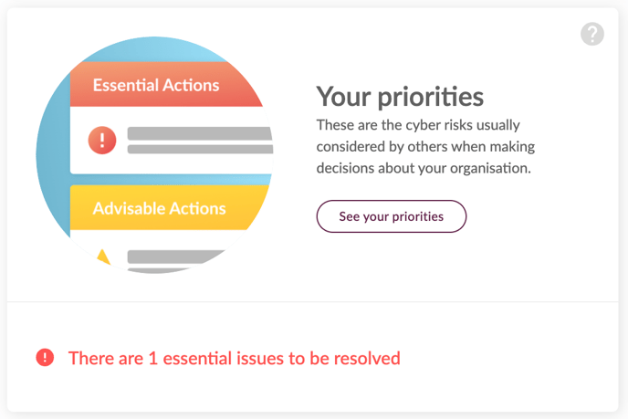The width and height of the screenshot is (628, 419).
Task: Click the top grey placeholder line beside exclamation icon
Action: point(199,133)
